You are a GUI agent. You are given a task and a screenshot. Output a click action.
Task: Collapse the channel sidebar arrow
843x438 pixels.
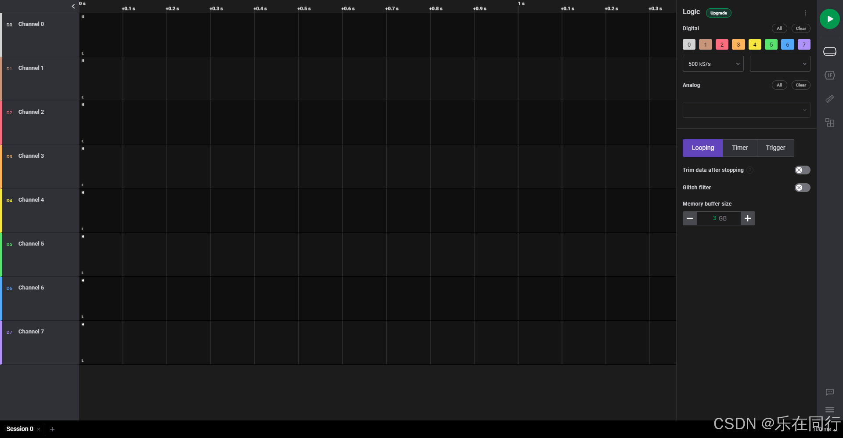(x=73, y=6)
